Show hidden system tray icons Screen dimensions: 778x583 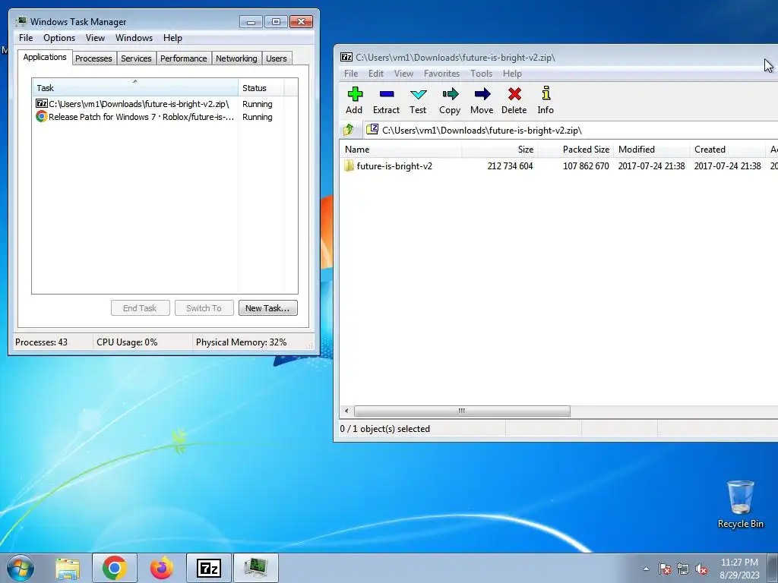point(646,569)
